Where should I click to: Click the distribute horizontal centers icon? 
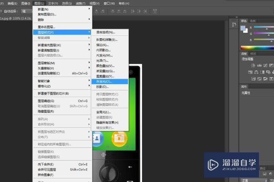(x=139, y=11)
